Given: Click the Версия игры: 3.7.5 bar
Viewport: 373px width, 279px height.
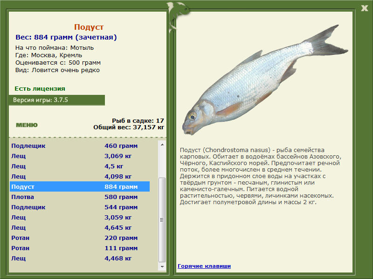Looking at the screenshot, I should tap(56, 100).
